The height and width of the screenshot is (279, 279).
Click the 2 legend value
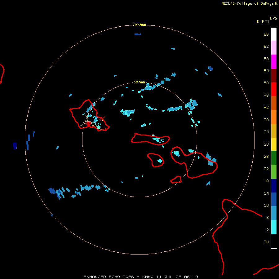(x=267, y=230)
